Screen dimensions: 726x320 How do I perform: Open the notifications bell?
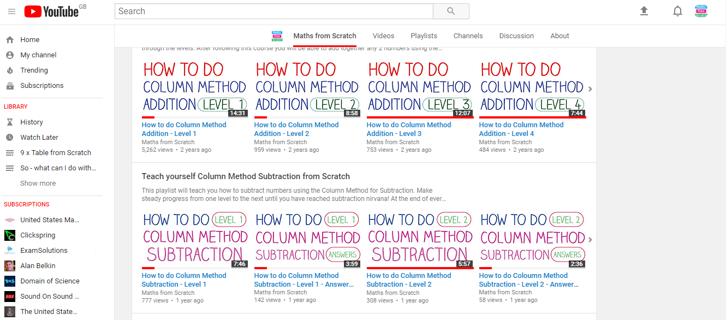coord(677,11)
